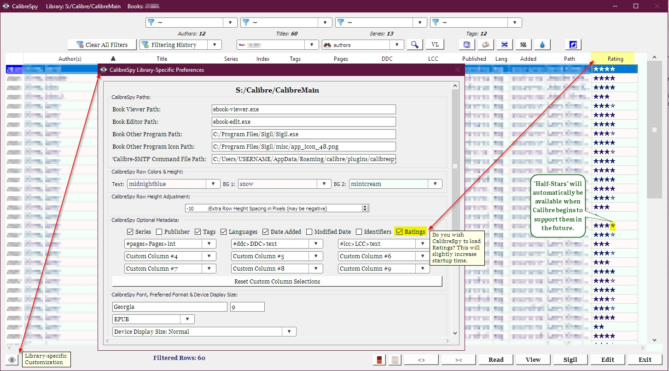
Task: Click the blue book icon in the toolbar
Action: click(467, 45)
